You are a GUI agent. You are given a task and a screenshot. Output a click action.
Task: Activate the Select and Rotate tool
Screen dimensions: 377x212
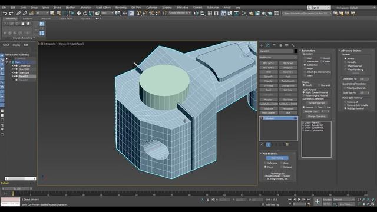(85, 14)
